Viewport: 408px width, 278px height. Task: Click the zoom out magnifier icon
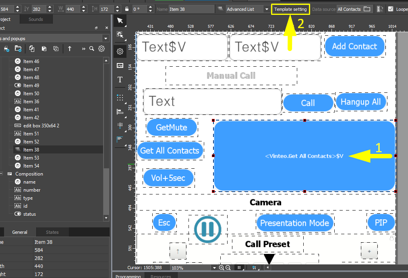pos(228,268)
